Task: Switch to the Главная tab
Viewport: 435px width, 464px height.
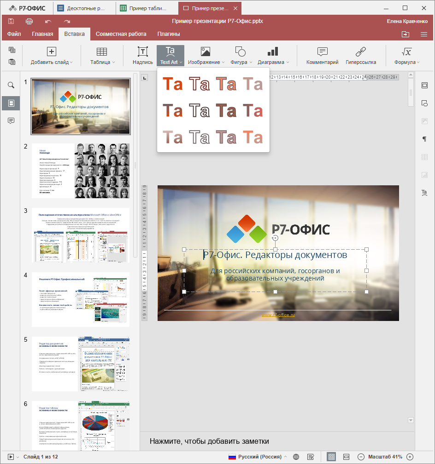Action: click(x=42, y=34)
